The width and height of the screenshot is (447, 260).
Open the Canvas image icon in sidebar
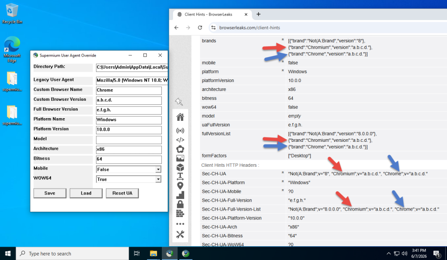click(x=180, y=158)
